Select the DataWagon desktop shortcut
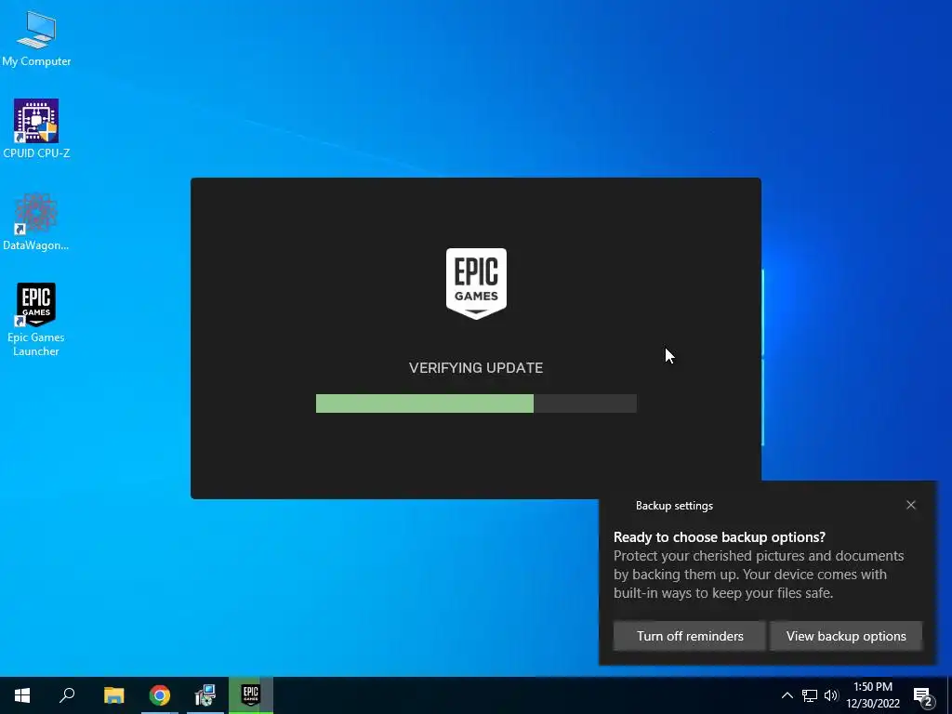The width and height of the screenshot is (952, 714). [36, 222]
